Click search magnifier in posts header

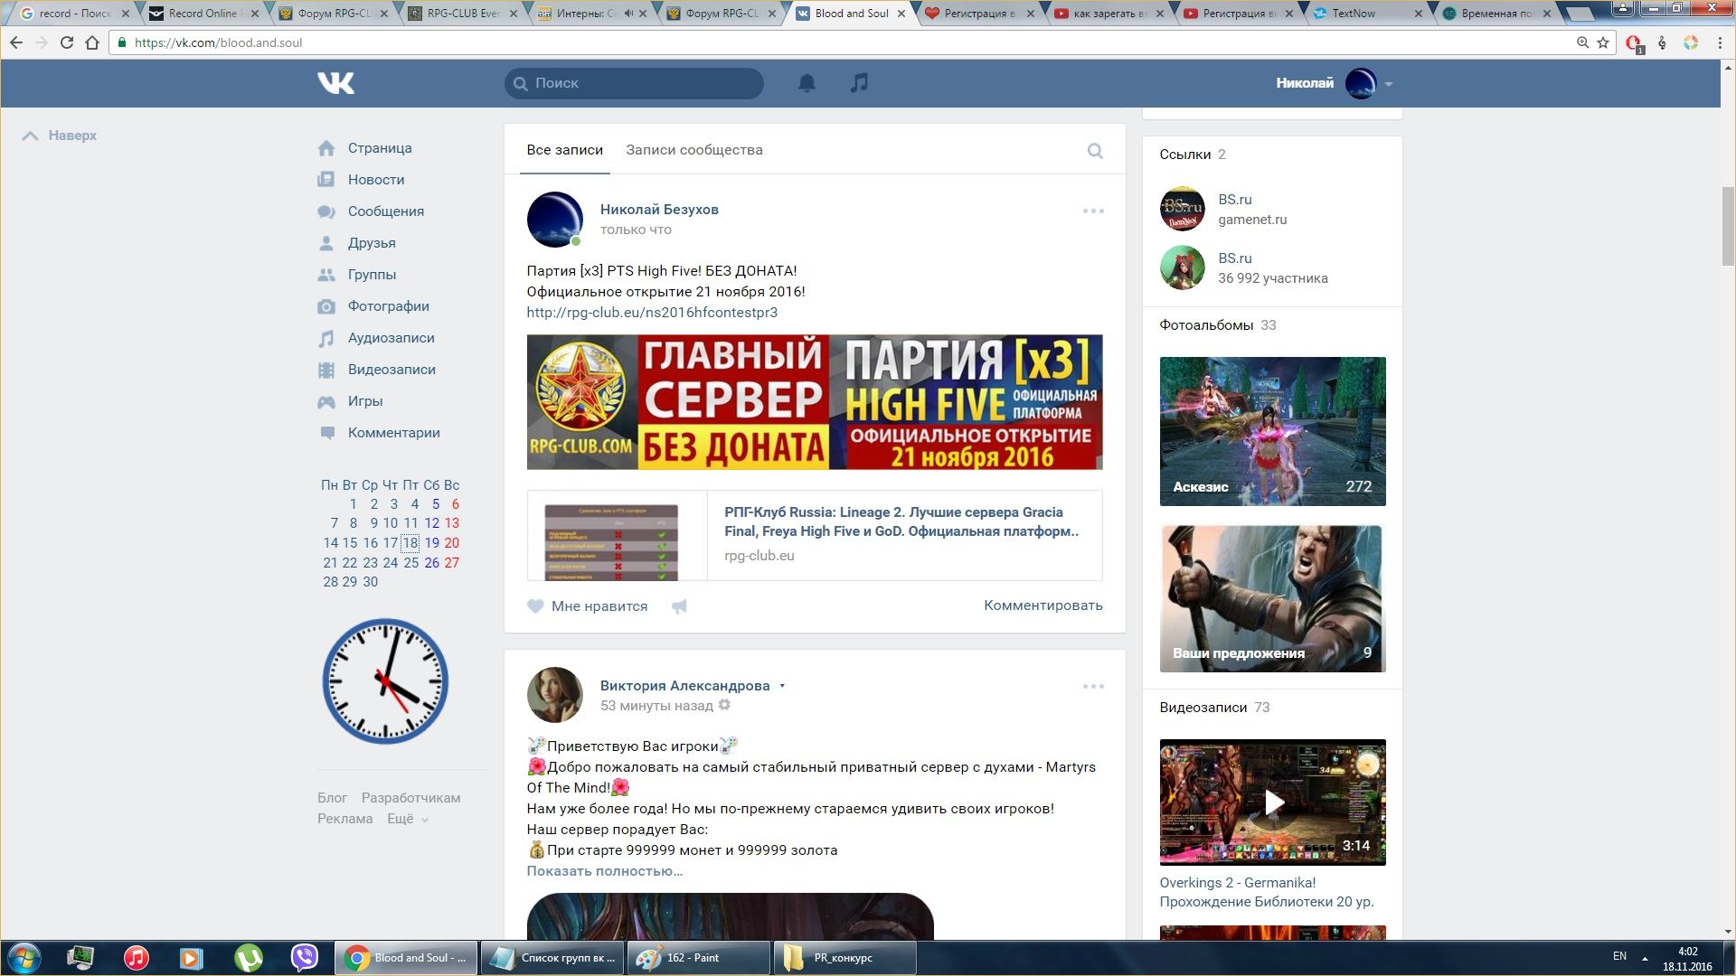click(1094, 151)
